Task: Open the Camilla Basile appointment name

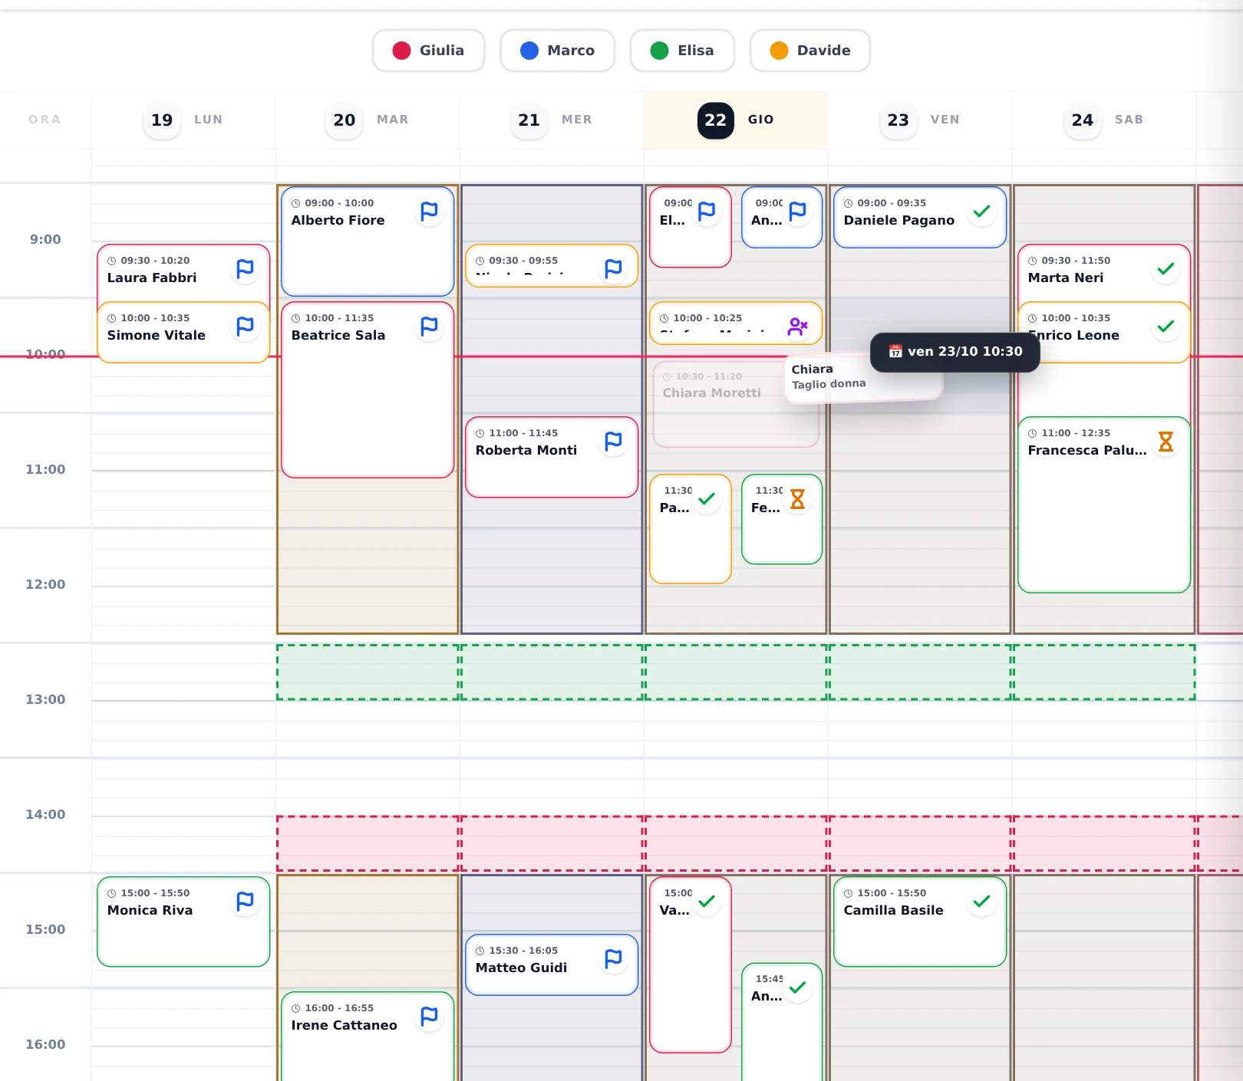Action: point(894,910)
